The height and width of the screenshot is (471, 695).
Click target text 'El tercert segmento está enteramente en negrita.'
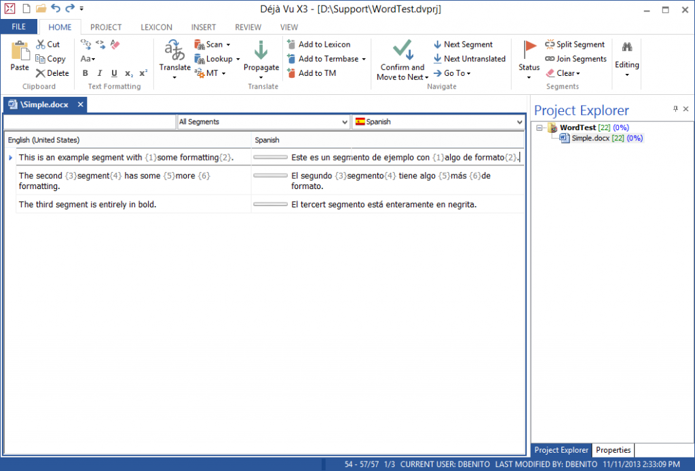click(x=384, y=205)
